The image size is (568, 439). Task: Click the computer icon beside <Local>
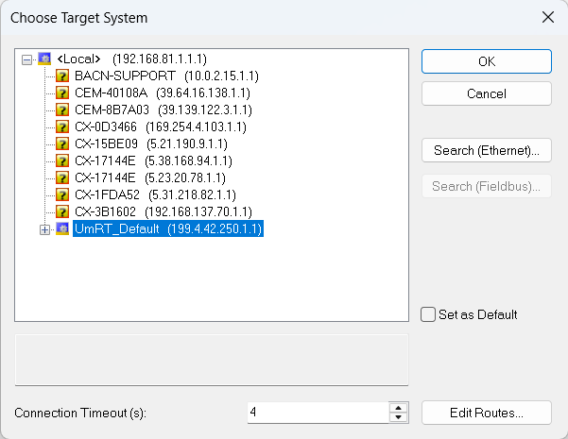point(43,59)
